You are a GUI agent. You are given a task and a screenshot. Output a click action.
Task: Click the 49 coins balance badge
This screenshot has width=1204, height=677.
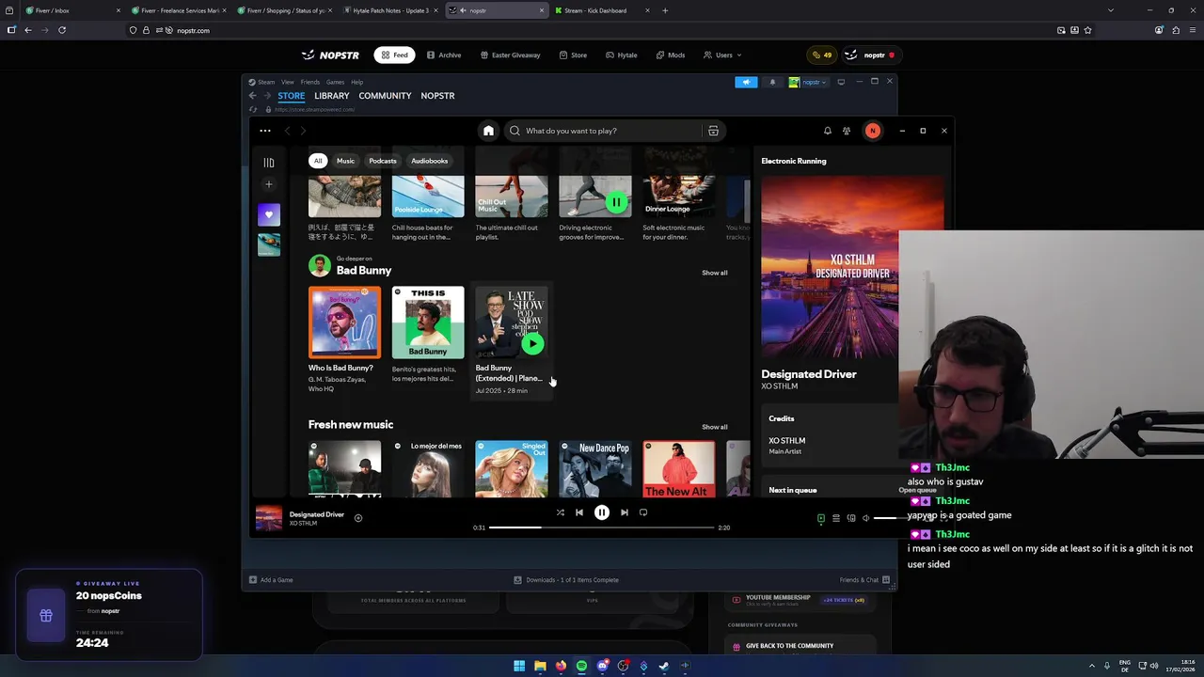pos(822,55)
